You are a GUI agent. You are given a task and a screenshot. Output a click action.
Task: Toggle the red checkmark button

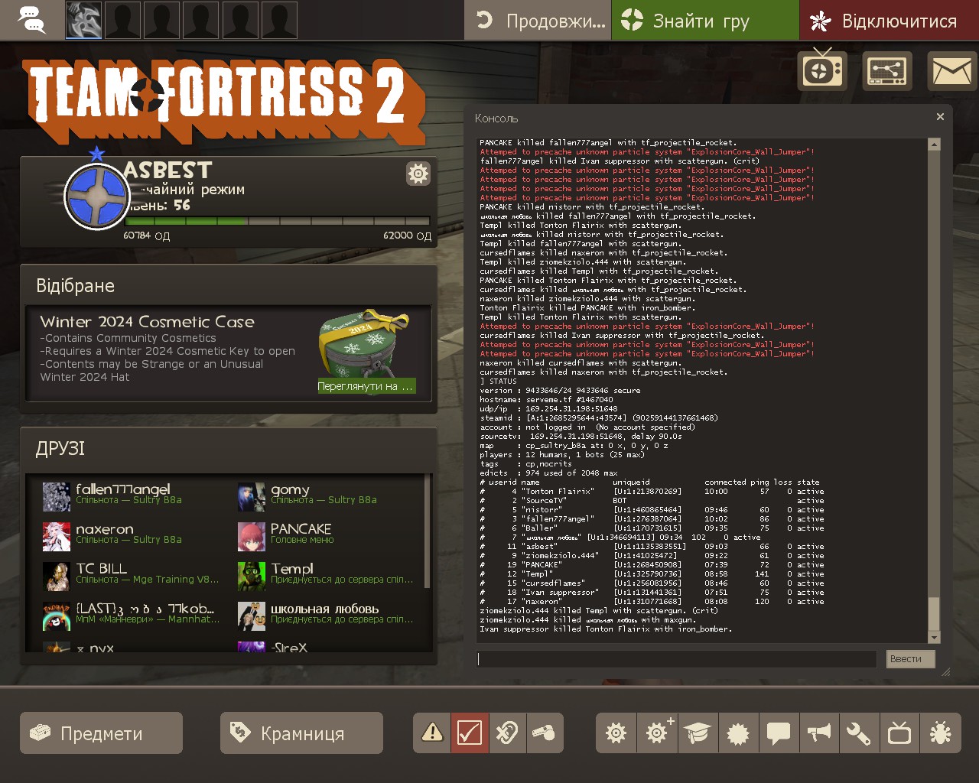point(470,733)
